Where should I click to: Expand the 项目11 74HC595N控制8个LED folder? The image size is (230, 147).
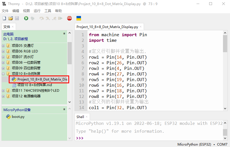(x=3, y=91)
